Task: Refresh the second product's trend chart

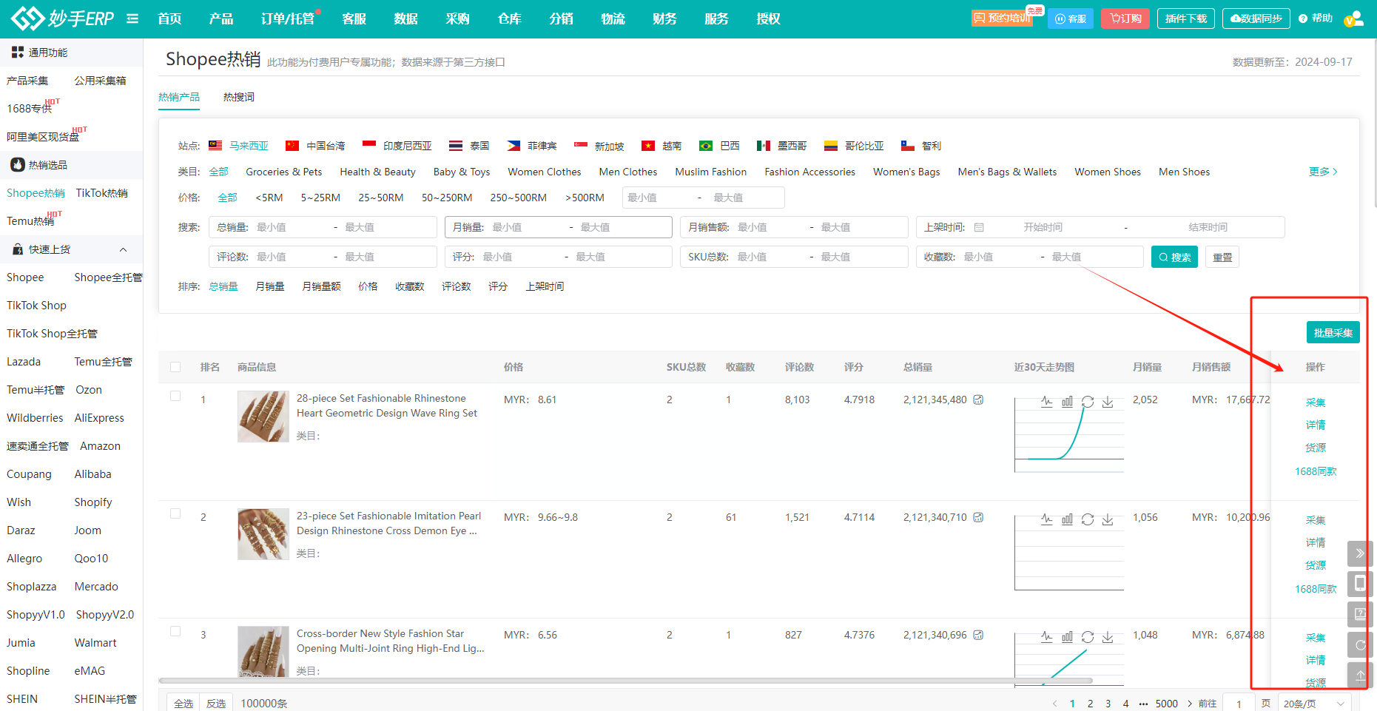Action: [x=1088, y=519]
